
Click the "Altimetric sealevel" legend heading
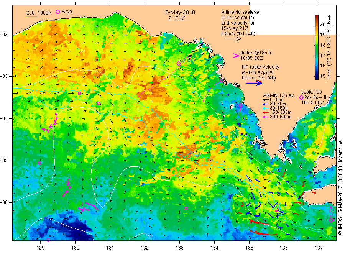[241, 12]
